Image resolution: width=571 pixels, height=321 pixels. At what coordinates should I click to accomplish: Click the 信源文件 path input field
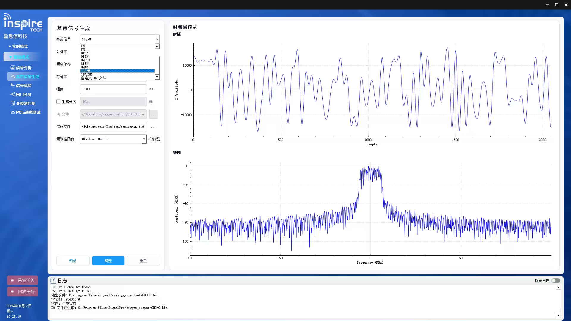(113, 127)
